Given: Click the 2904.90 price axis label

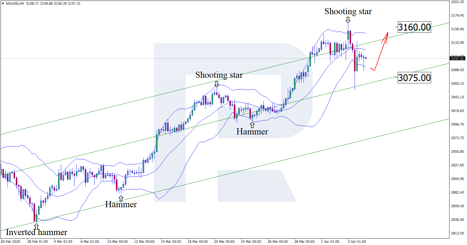Looking at the screenshot, I should [x=458, y=179].
